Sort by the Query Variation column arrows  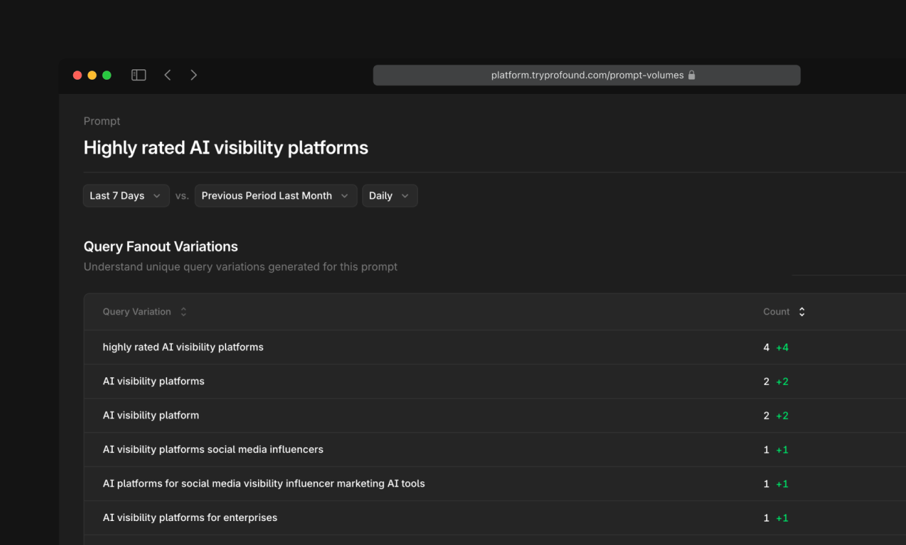point(183,312)
